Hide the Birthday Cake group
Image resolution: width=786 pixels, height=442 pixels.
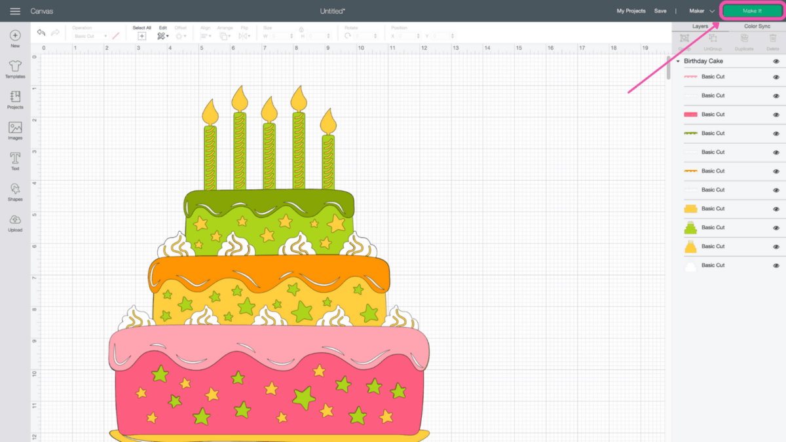[x=776, y=61]
